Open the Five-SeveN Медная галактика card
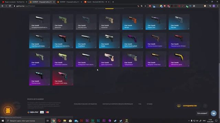This screenshot has width=220, height=123. 156,59
